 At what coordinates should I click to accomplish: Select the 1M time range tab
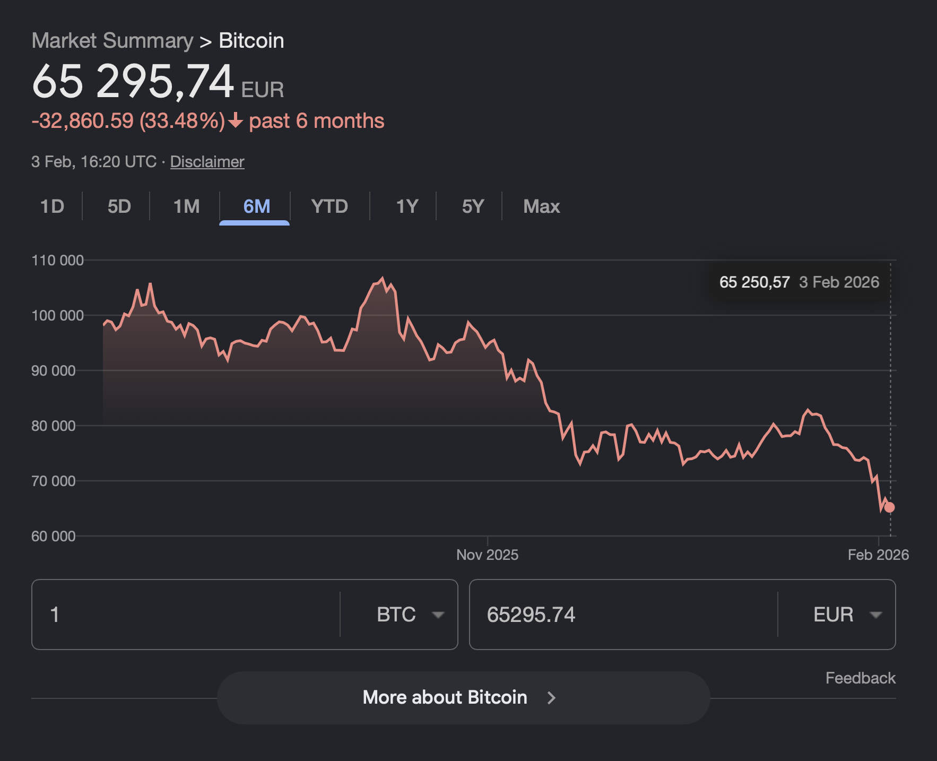(186, 206)
